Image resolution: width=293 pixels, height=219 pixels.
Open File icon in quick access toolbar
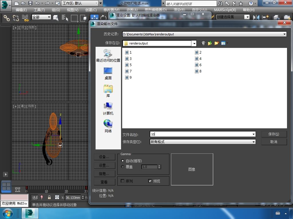(x=23, y=3)
